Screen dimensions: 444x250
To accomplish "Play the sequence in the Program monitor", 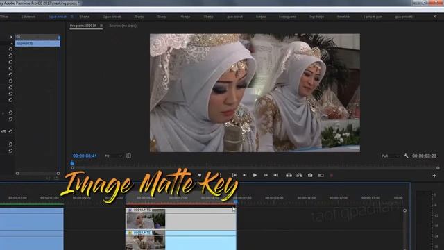I will click(x=255, y=175).
